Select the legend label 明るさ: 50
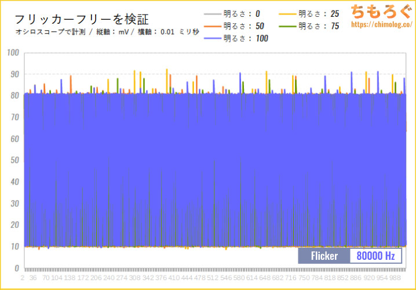416x290 pixels. (x=243, y=26)
